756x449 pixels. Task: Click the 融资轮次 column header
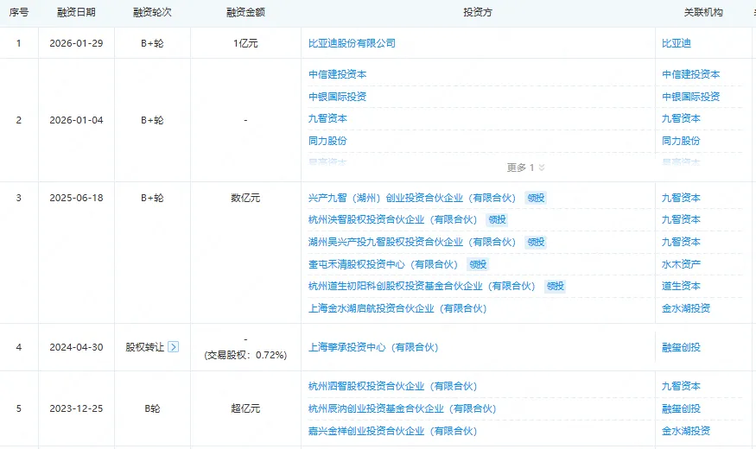152,13
